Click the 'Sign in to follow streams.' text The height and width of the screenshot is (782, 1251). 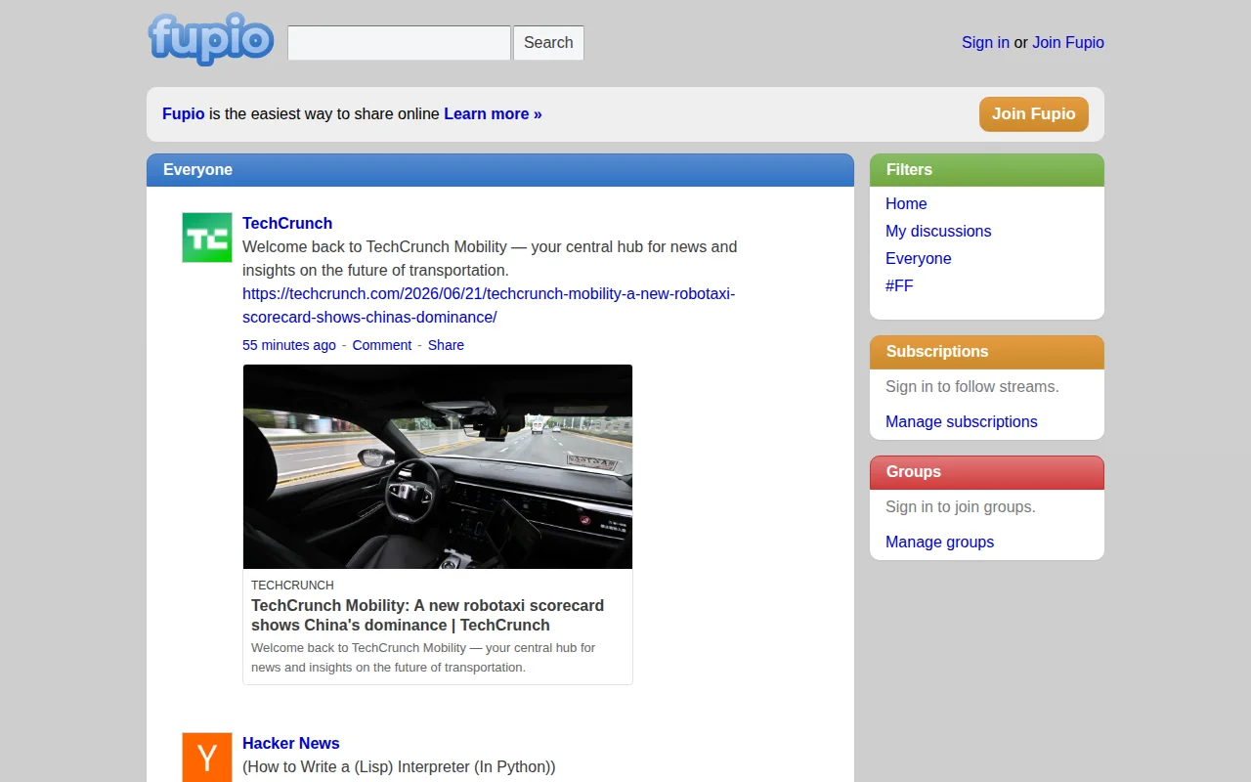pyautogui.click(x=972, y=386)
